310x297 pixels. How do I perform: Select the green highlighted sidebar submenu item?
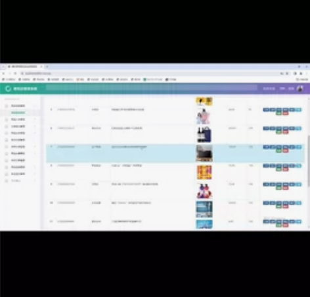(18, 113)
